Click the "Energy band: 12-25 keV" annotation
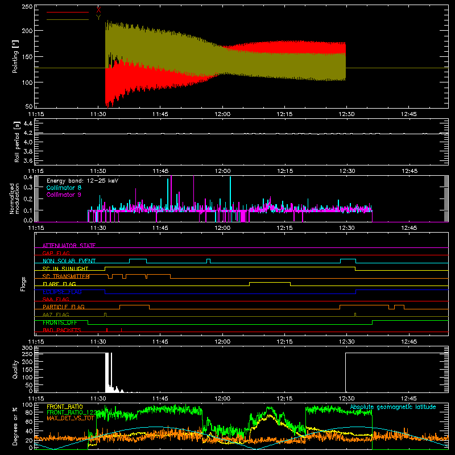 point(82,181)
